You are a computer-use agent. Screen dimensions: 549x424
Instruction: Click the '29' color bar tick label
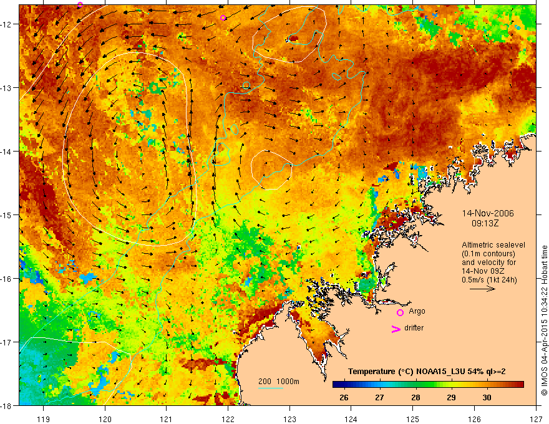pos(451,397)
